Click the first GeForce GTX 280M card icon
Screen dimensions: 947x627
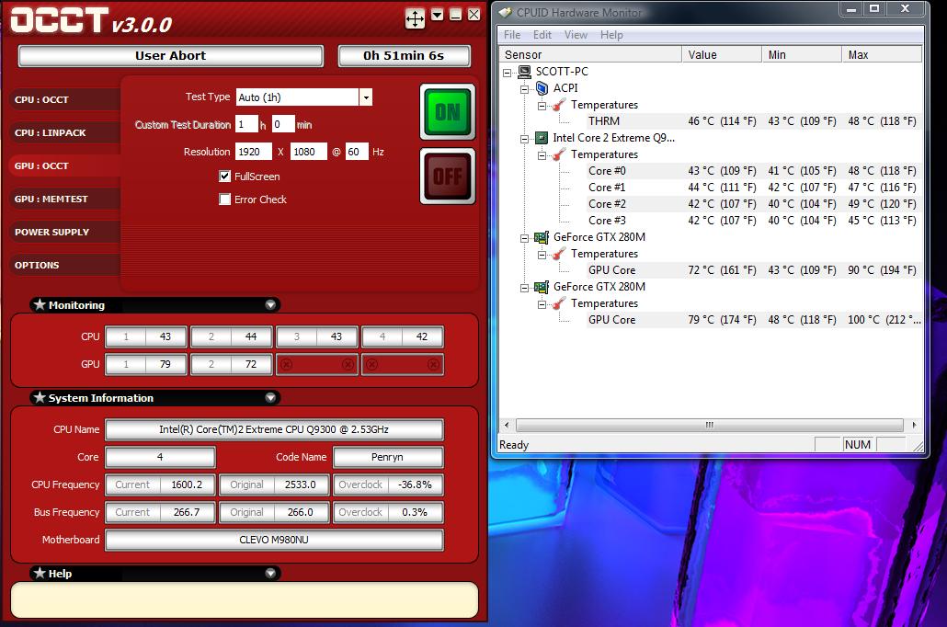point(542,237)
